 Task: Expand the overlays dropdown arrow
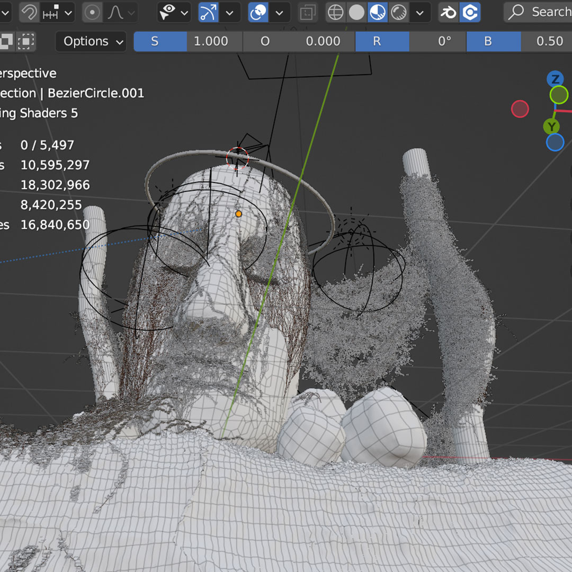[279, 12]
